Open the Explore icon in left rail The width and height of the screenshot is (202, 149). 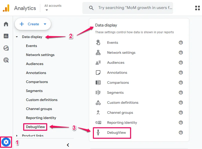(x=6, y=48)
